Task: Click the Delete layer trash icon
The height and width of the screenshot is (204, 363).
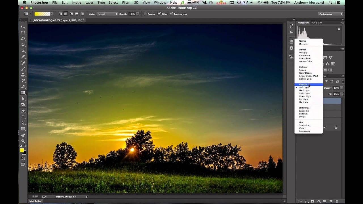Action: coord(337,201)
